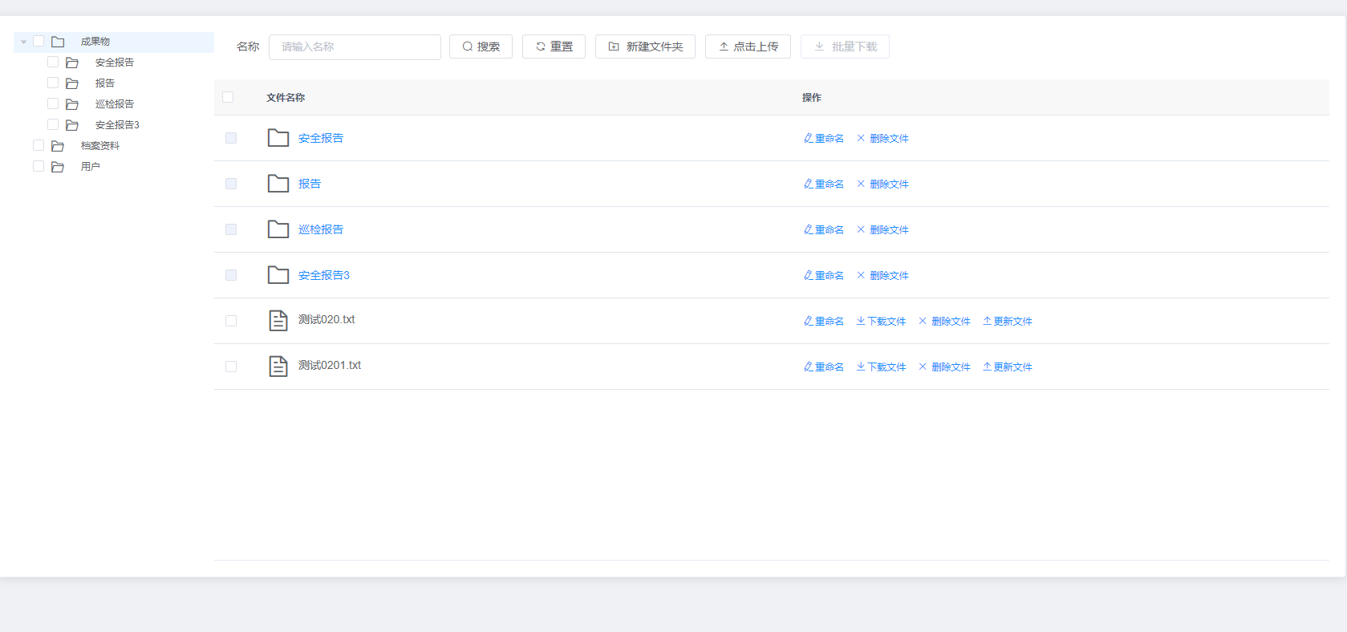Delete the 巡检报告 folder via 删除文件
Image resolution: width=1347 pixels, height=632 pixels.
pyautogui.click(x=882, y=230)
